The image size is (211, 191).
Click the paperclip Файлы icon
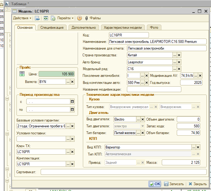(87, 18)
